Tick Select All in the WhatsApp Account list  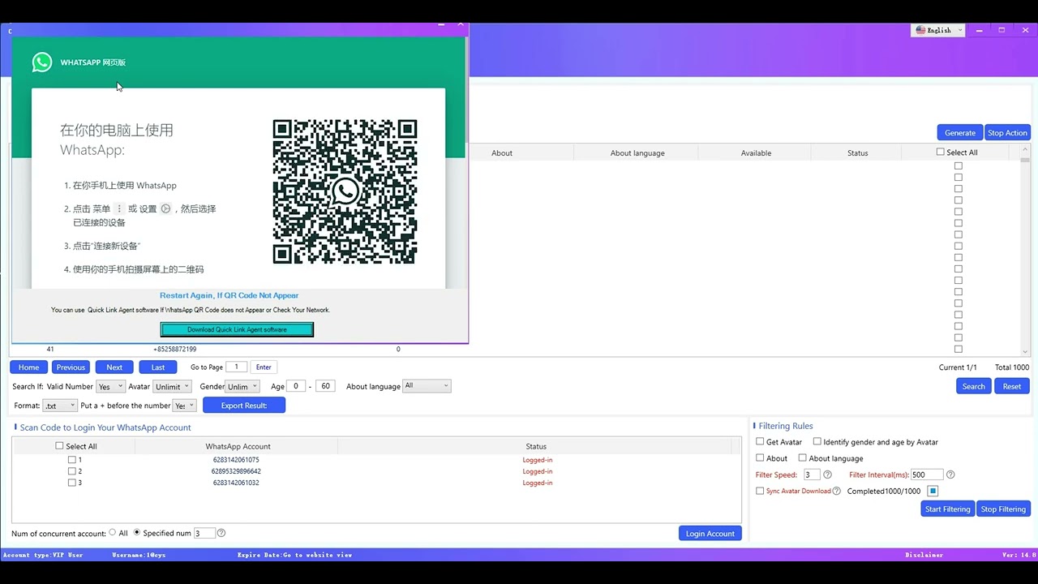point(59,445)
